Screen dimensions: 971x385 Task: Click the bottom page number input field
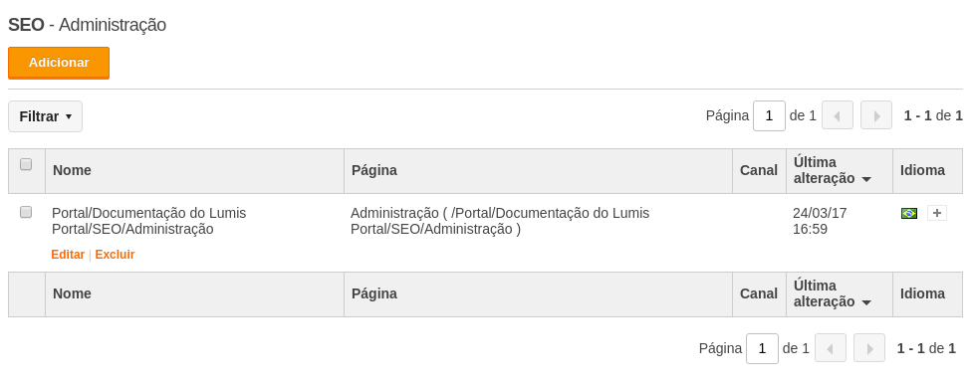(762, 348)
